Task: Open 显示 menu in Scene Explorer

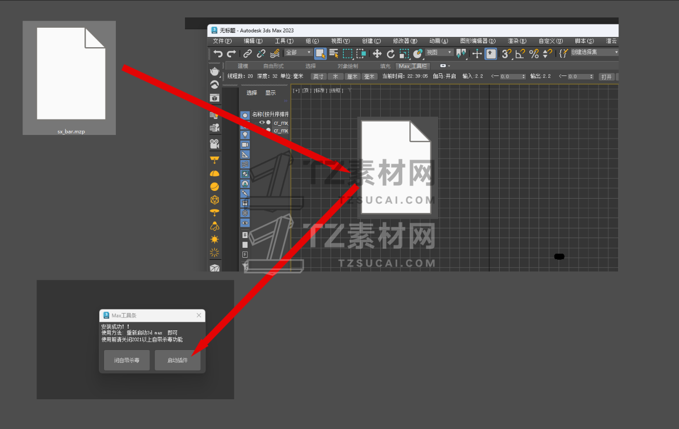Action: [x=270, y=93]
